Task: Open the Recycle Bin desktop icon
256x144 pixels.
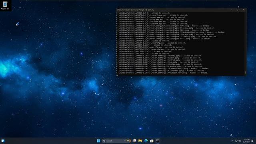Action: coord(5,5)
